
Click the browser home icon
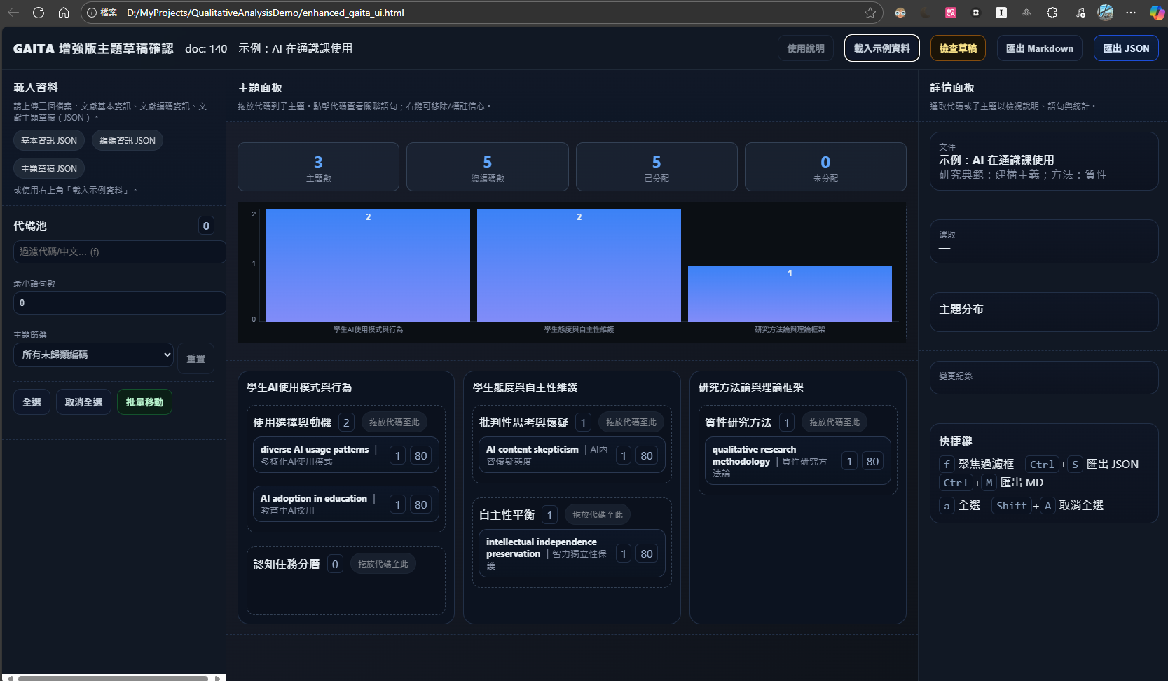coord(64,13)
